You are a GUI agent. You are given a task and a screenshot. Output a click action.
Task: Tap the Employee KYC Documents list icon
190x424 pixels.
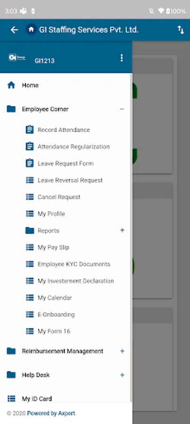30,264
